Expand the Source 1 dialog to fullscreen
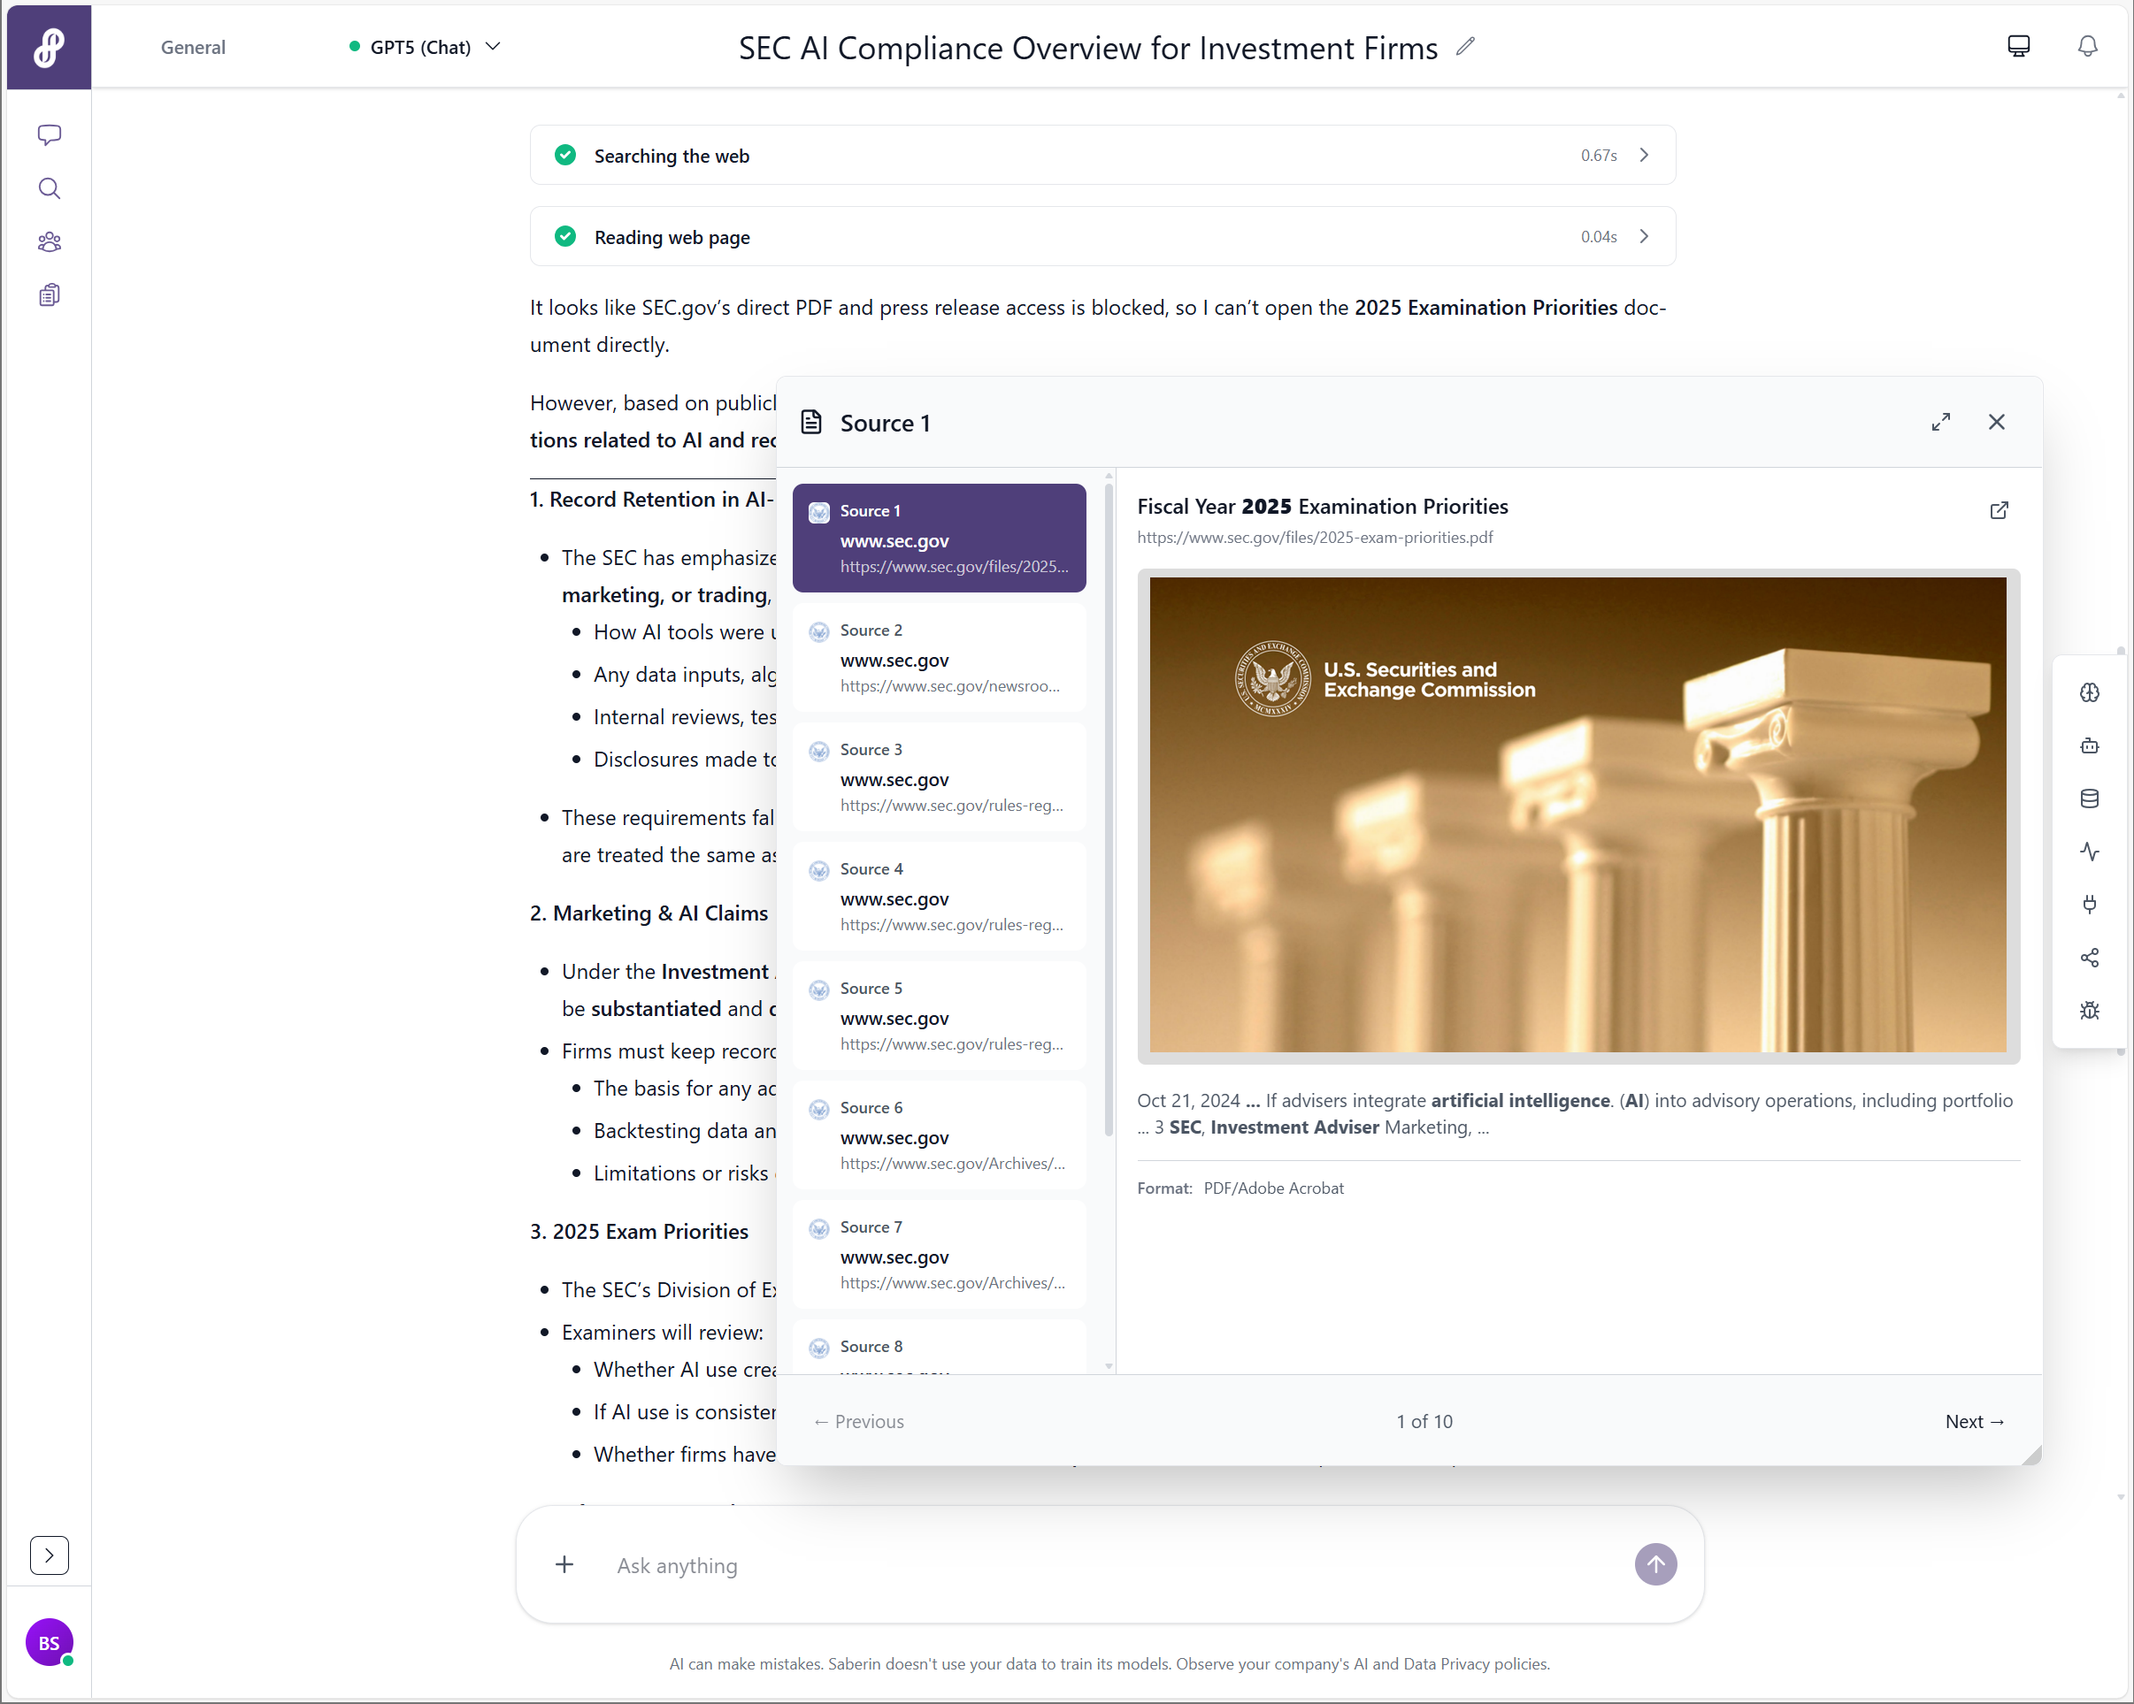The width and height of the screenshot is (2134, 1704). tap(1941, 422)
